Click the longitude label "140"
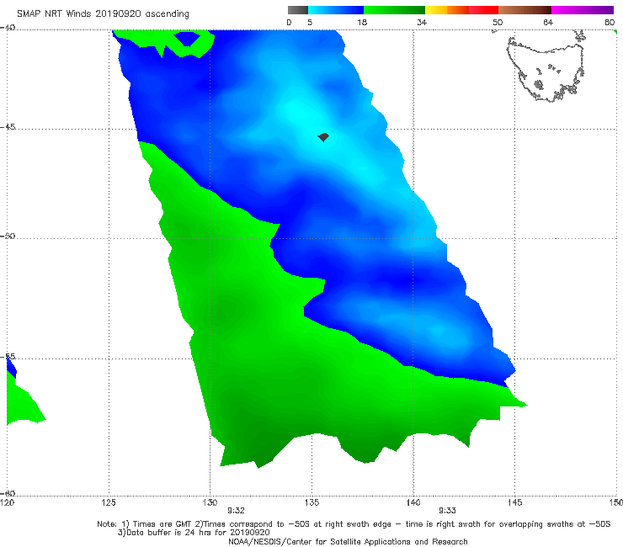Screen dimensions: 623x547 click(x=413, y=502)
